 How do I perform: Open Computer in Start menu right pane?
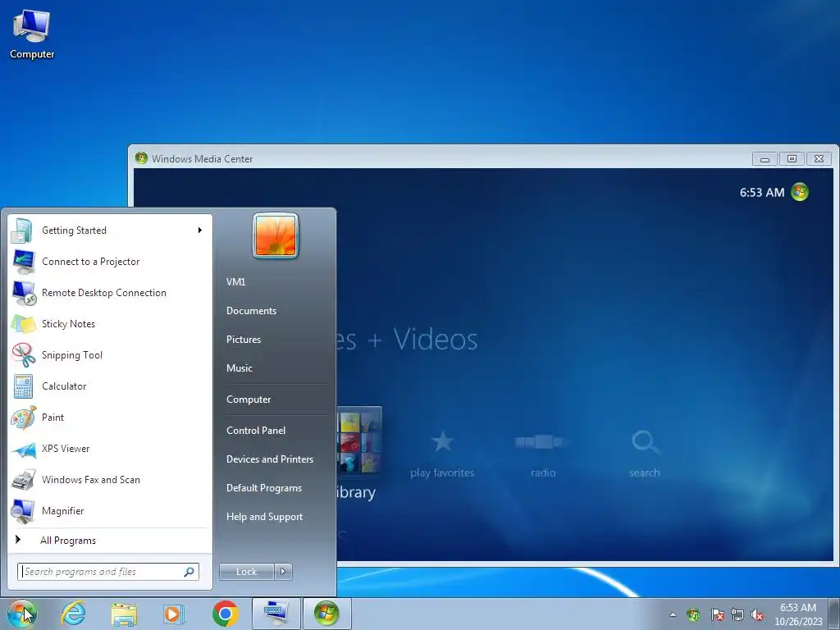(249, 399)
